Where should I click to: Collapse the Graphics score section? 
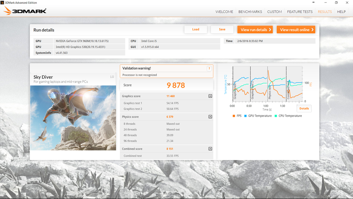tap(210, 96)
